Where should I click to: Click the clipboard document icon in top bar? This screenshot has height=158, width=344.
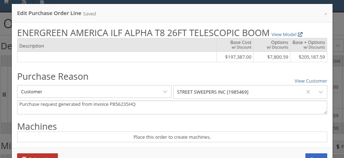click(42, 2)
